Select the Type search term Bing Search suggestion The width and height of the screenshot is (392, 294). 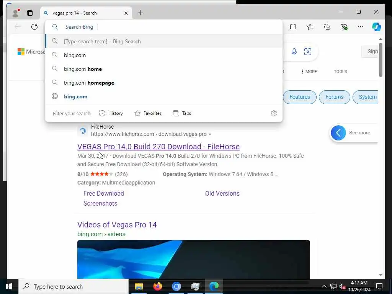coord(164,41)
